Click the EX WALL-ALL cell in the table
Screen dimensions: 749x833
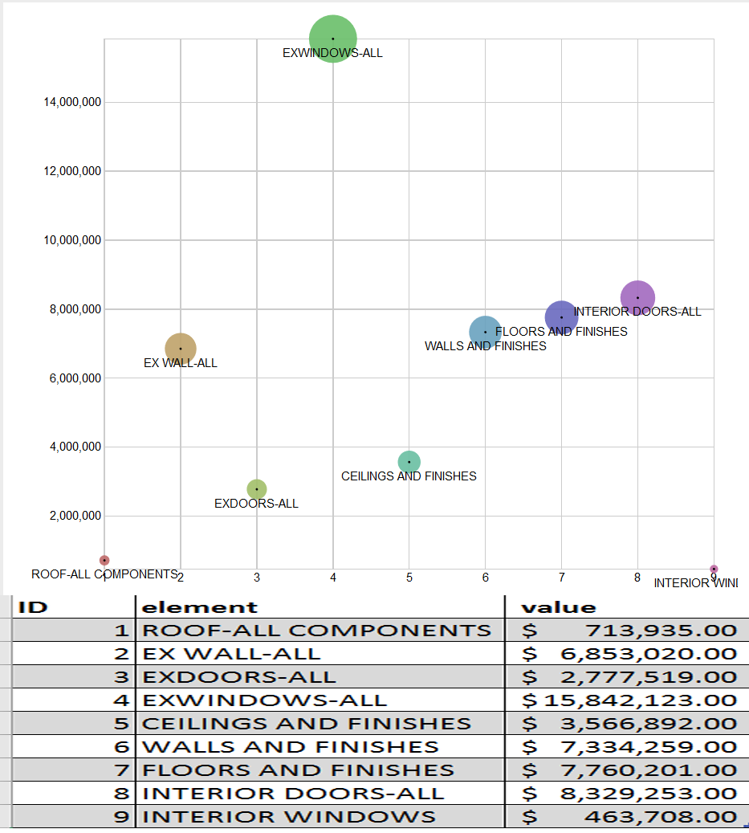[x=231, y=654]
